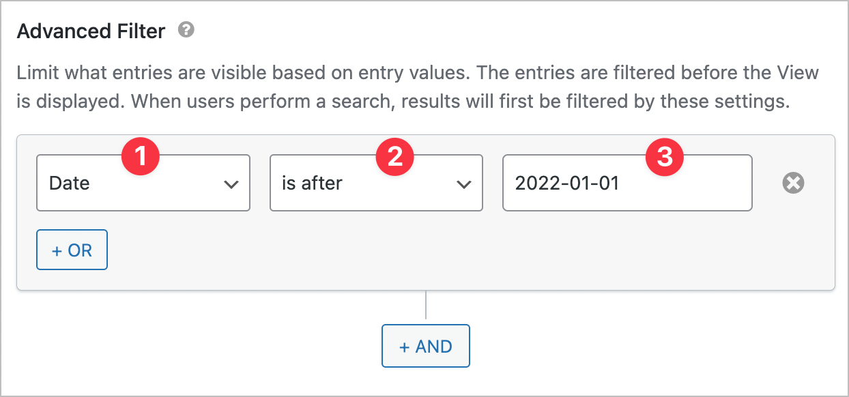Viewport: 849px width, 397px height.
Task: Click the red badge numbered 3
Action: (665, 156)
